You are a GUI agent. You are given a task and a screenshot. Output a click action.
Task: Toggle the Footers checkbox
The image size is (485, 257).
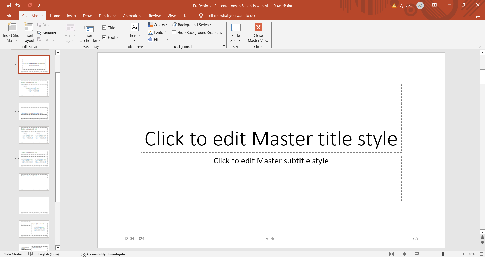pos(104,37)
